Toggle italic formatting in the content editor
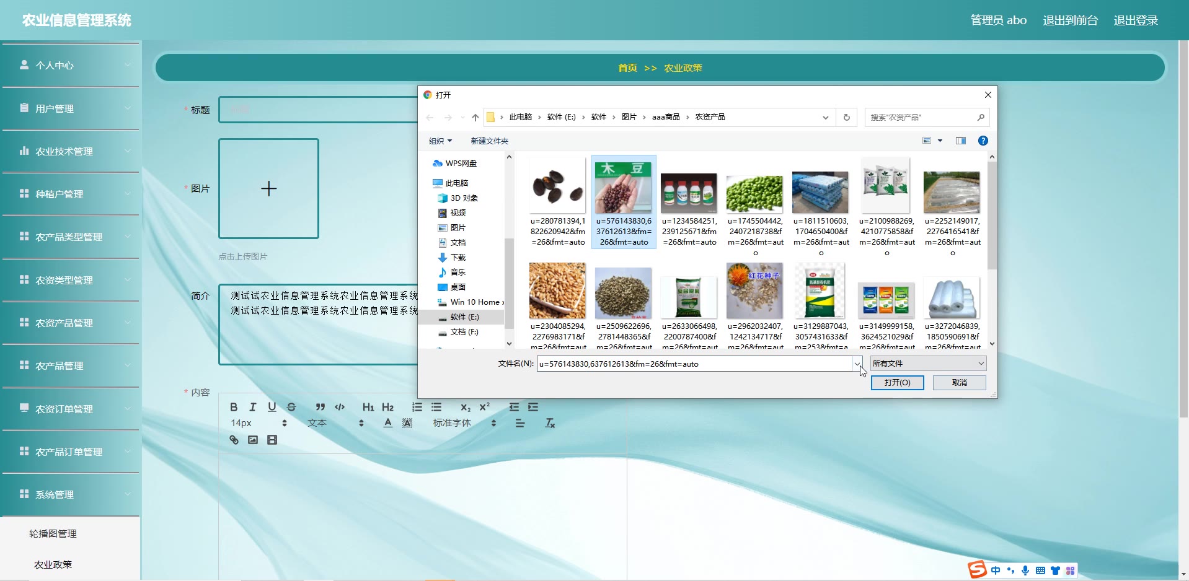Screen dimensions: 1189x581 click(252, 407)
